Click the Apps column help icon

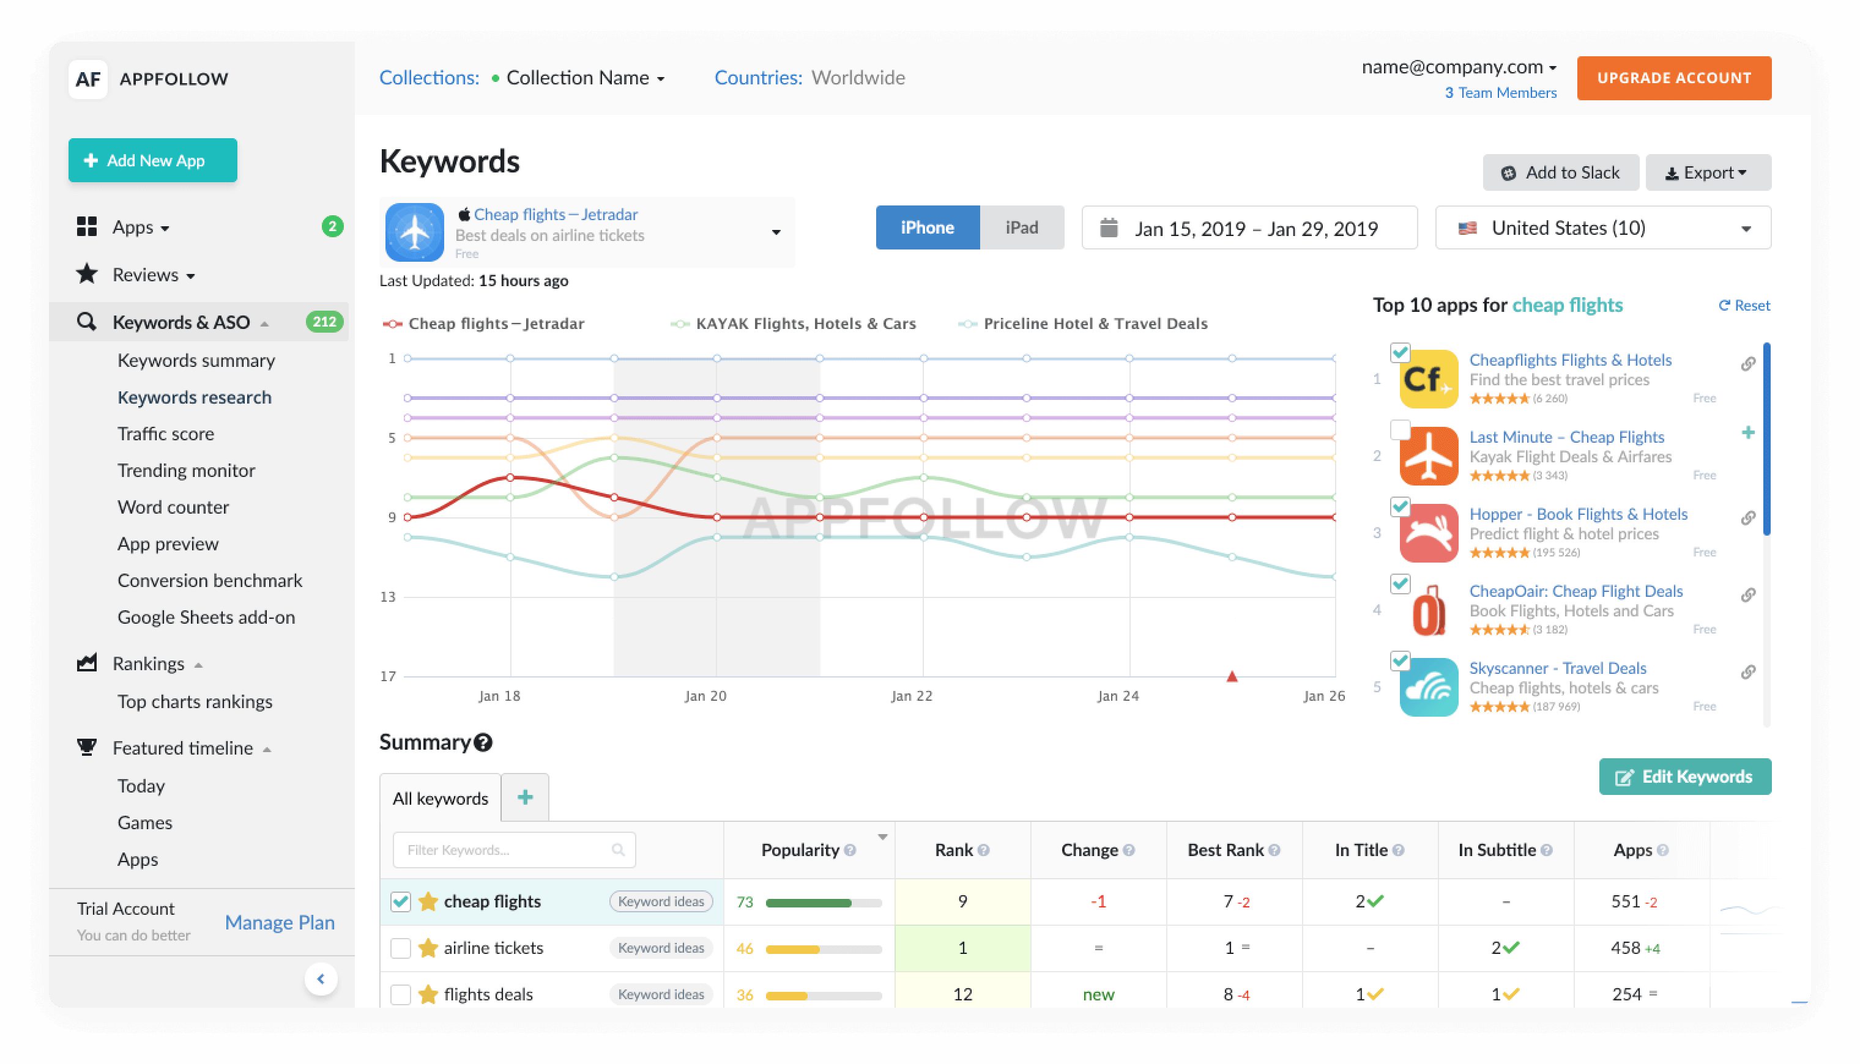click(1662, 850)
